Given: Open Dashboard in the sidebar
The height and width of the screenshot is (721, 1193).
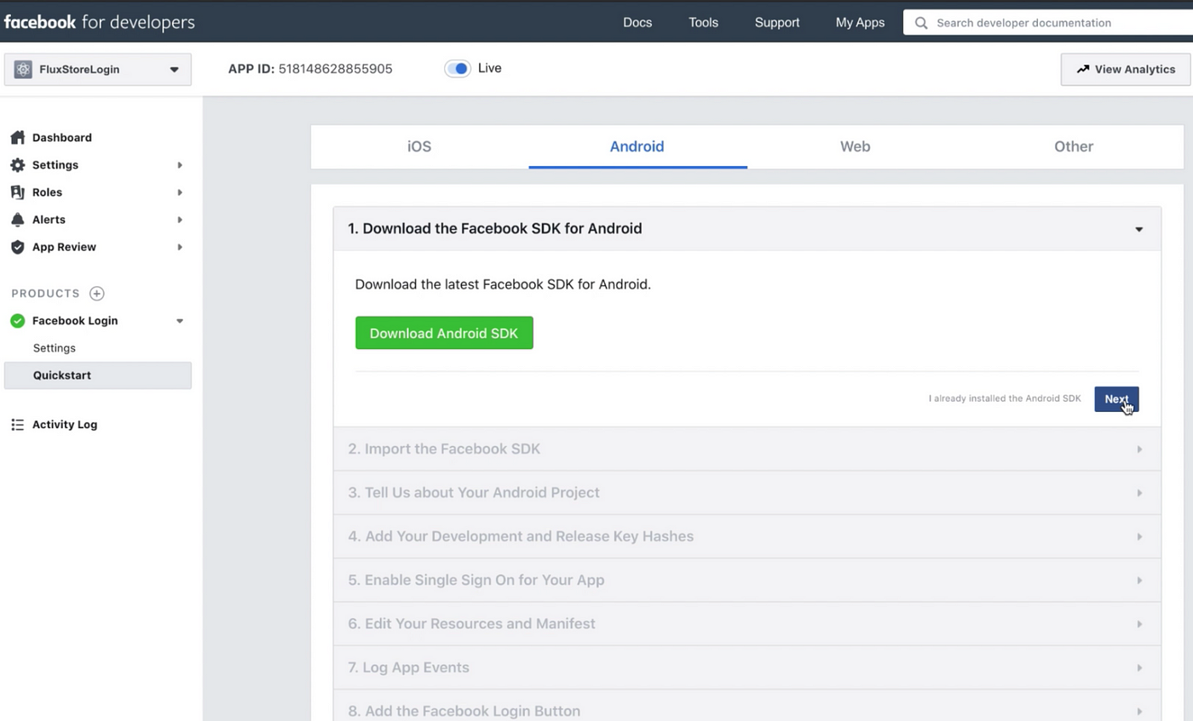Looking at the screenshot, I should pos(61,137).
